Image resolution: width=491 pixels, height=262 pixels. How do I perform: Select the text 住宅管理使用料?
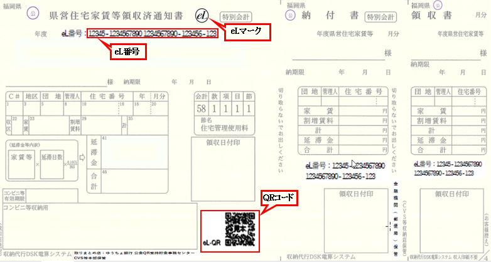(224, 128)
